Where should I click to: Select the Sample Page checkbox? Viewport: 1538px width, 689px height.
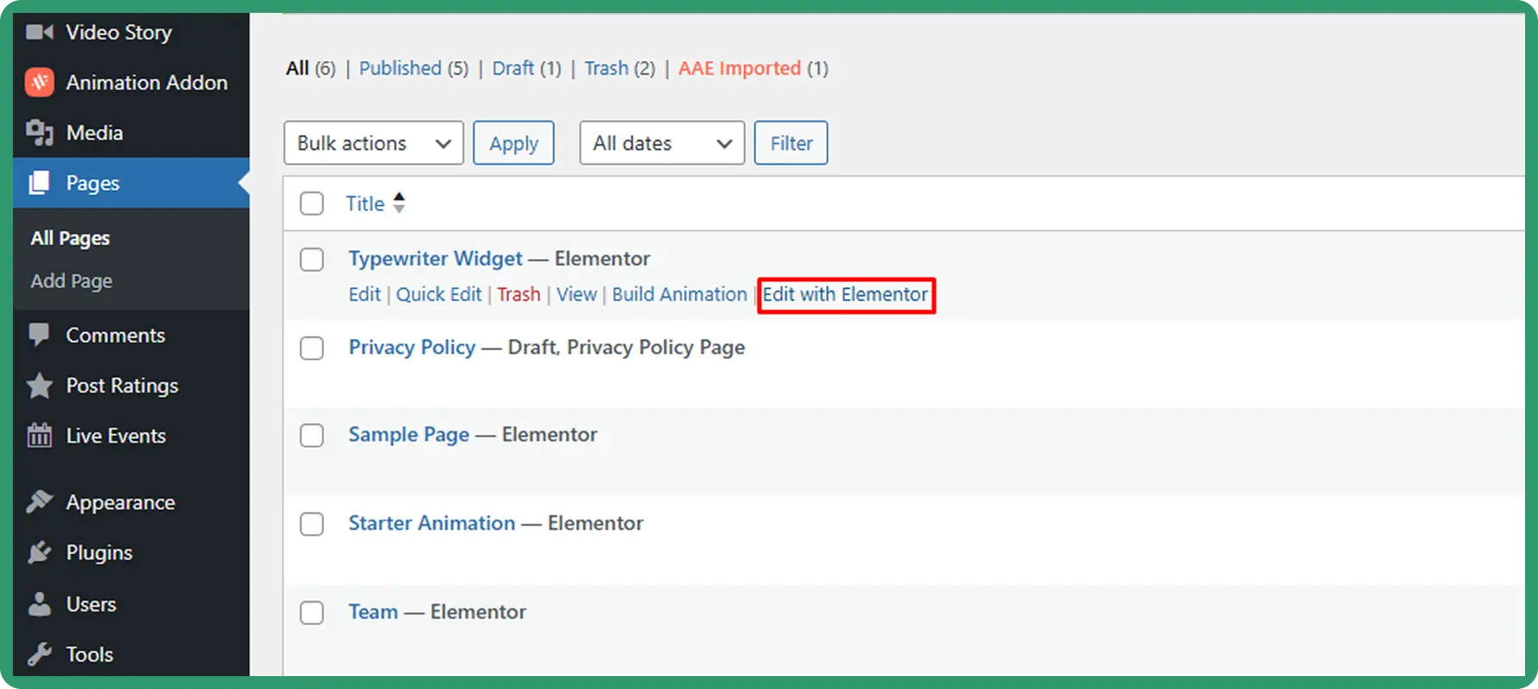(312, 435)
